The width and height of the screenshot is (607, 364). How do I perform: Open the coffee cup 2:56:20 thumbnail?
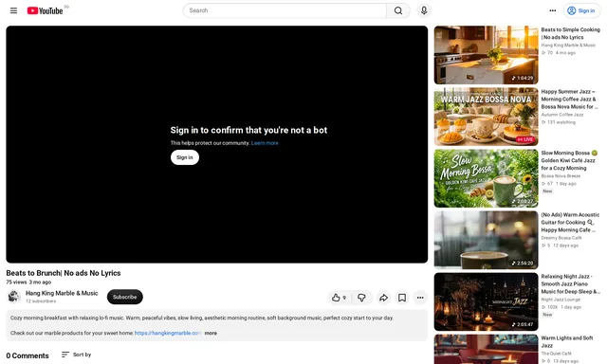(x=486, y=240)
